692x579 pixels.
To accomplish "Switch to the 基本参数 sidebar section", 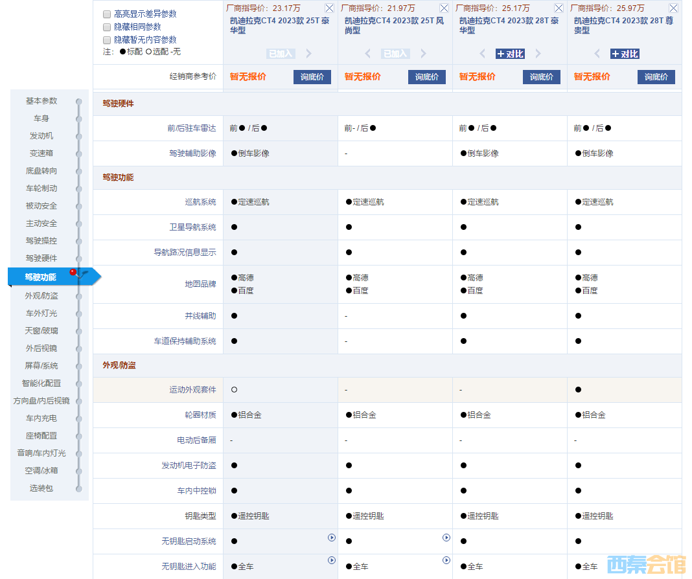I will pyautogui.click(x=40, y=100).
